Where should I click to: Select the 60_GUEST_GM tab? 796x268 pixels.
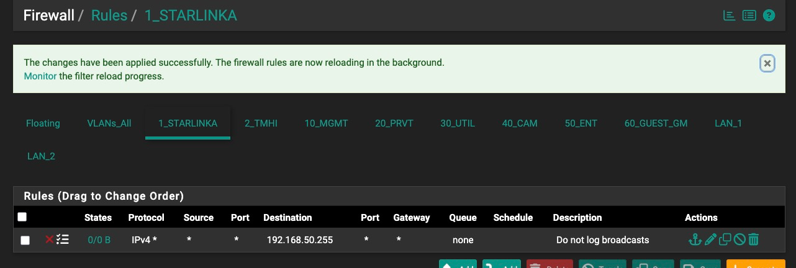(656, 123)
